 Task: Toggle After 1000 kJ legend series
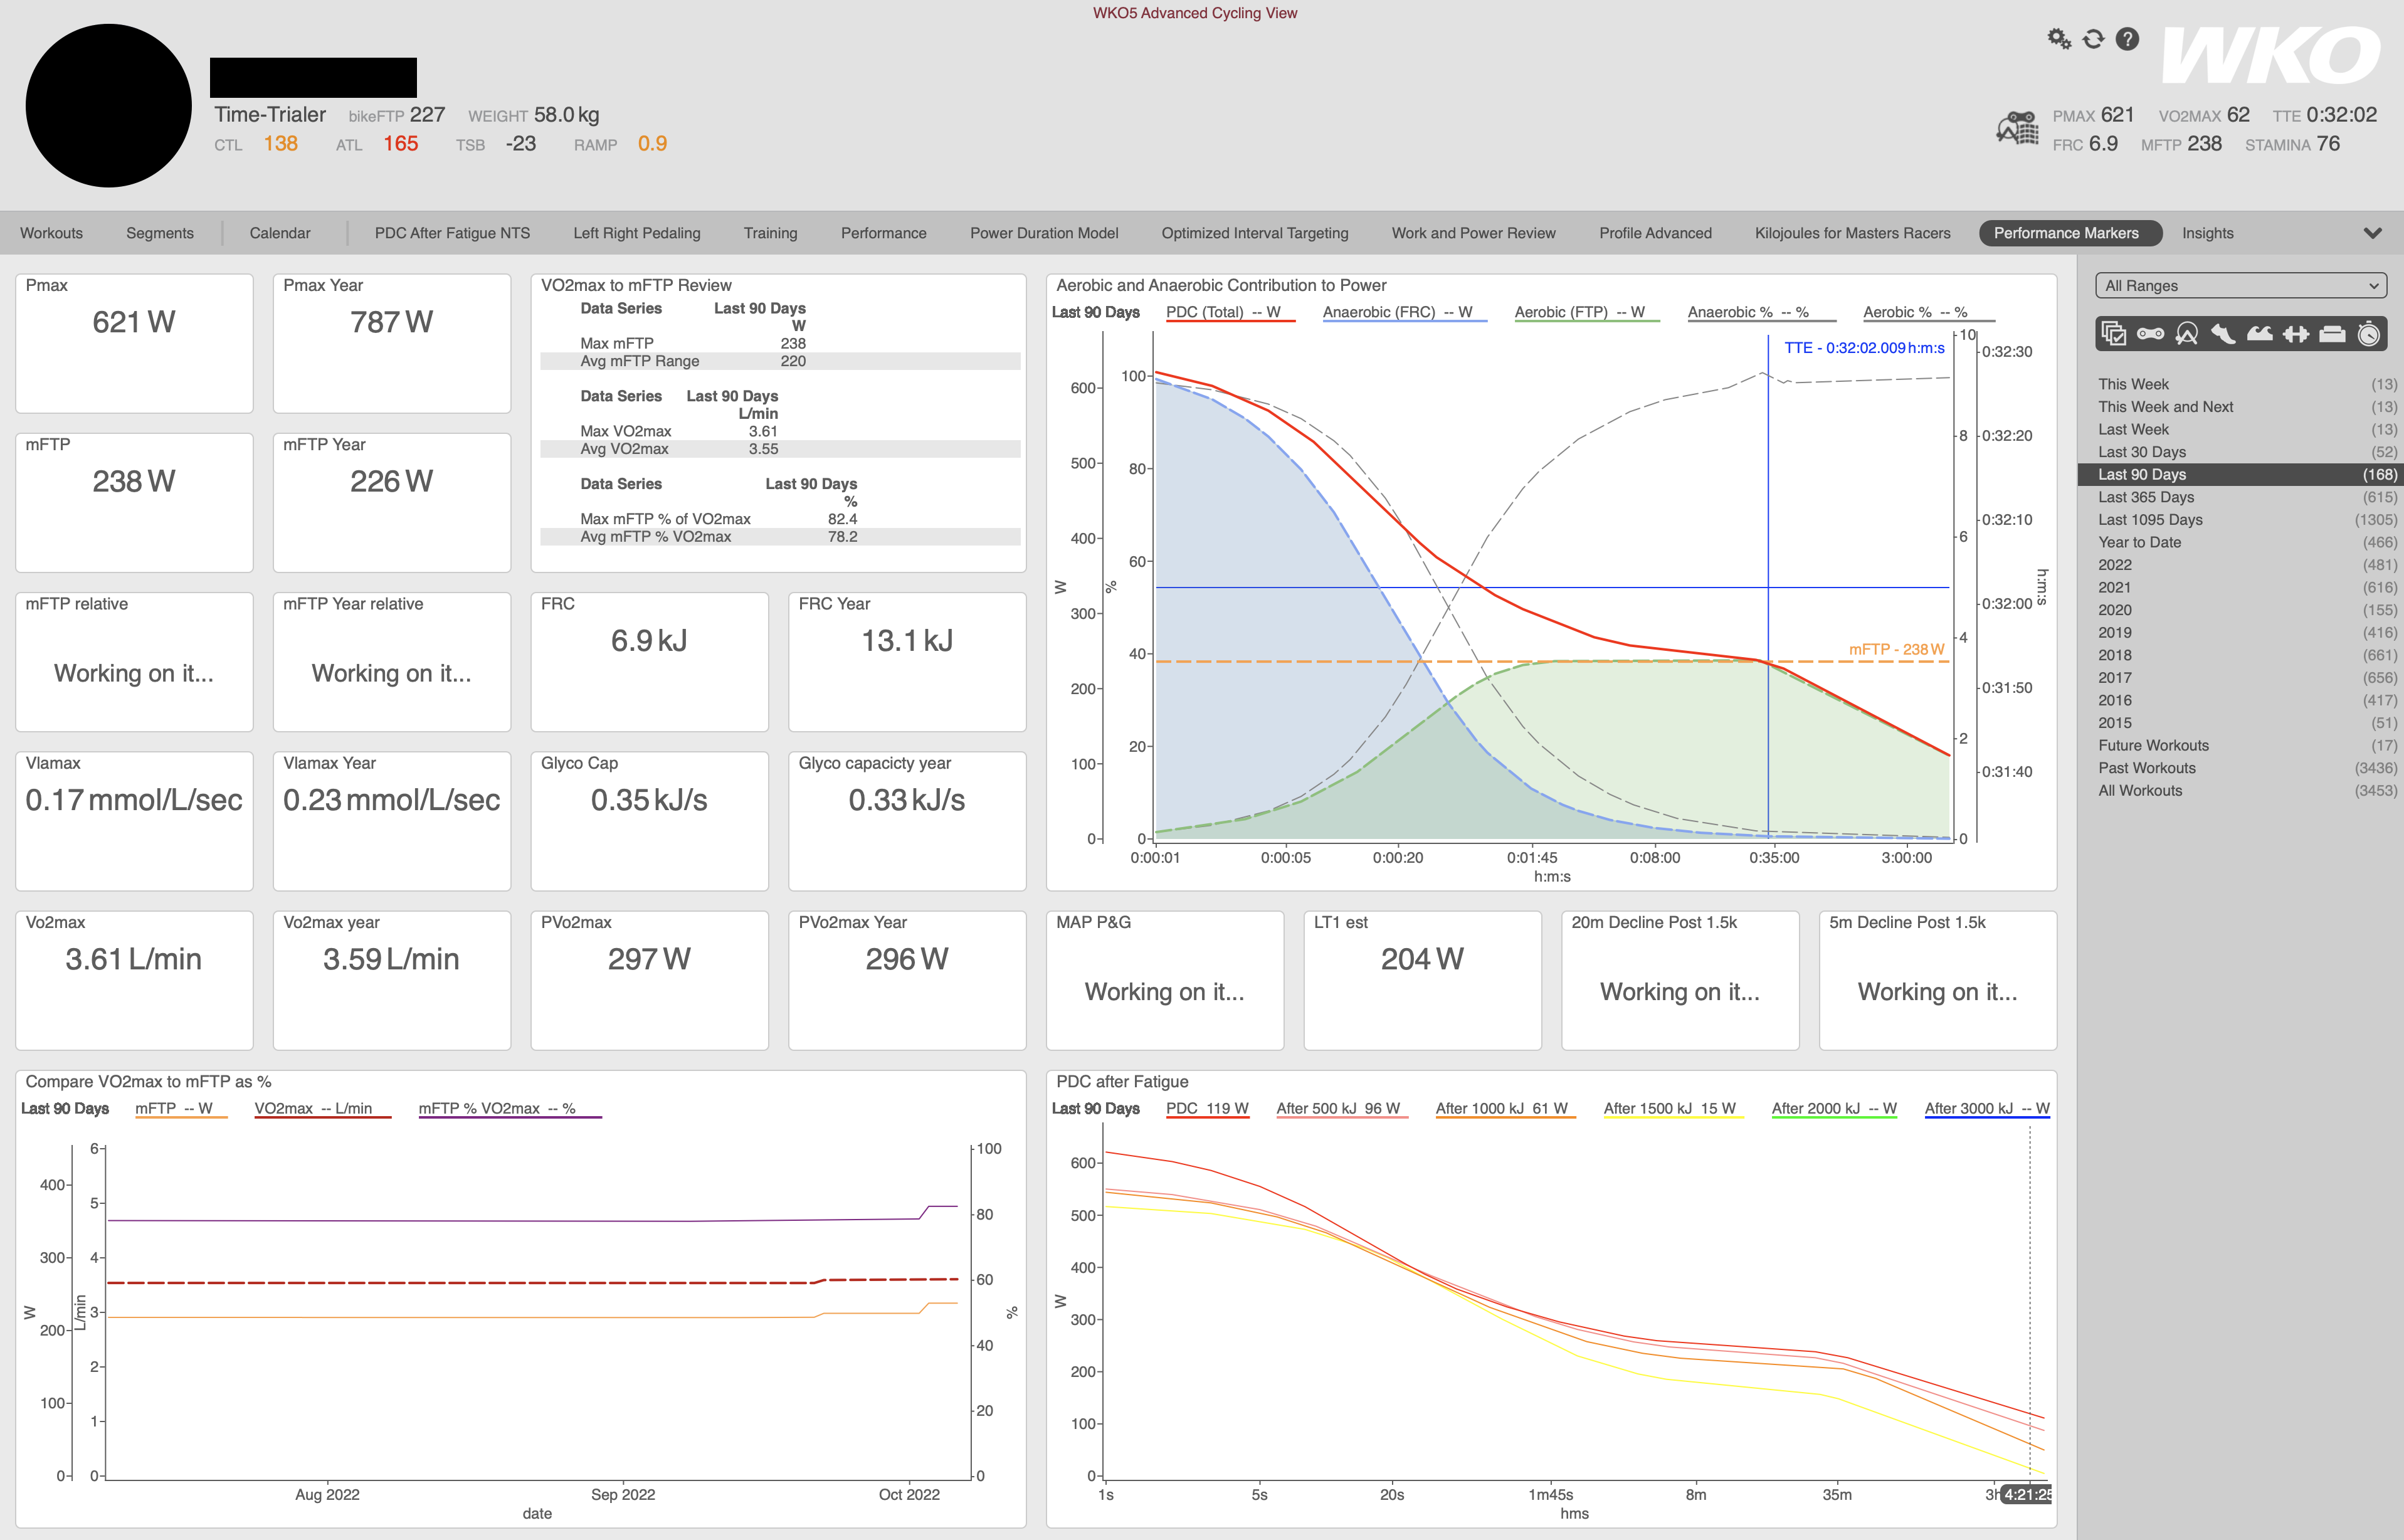click(1505, 1108)
